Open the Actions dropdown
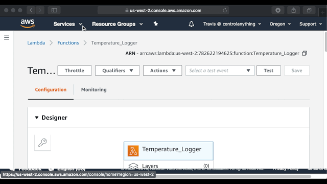The height and width of the screenshot is (184, 327). (162, 71)
